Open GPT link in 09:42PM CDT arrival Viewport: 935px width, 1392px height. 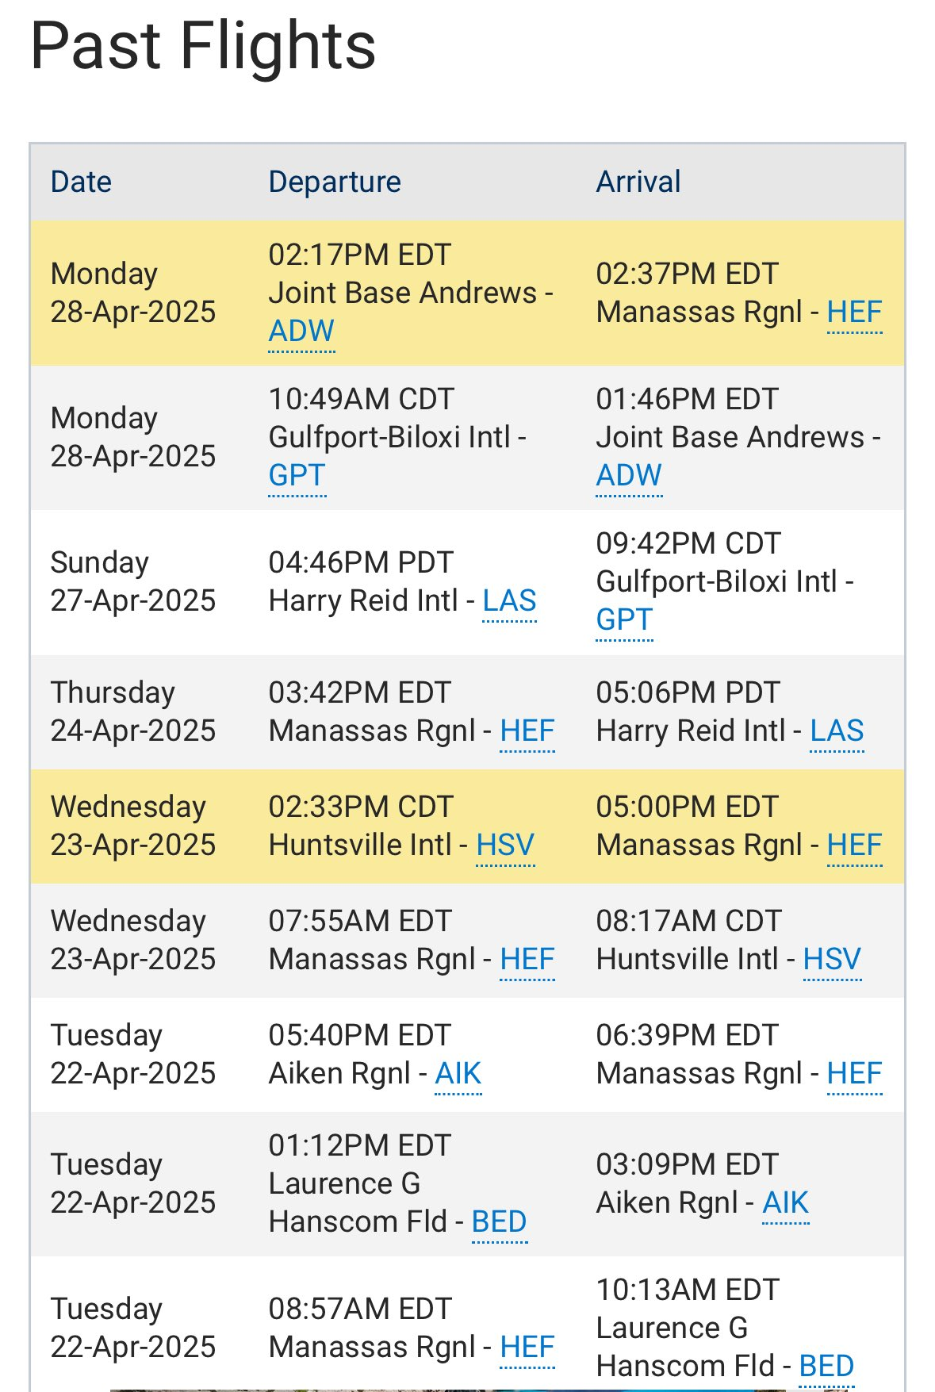[624, 619]
